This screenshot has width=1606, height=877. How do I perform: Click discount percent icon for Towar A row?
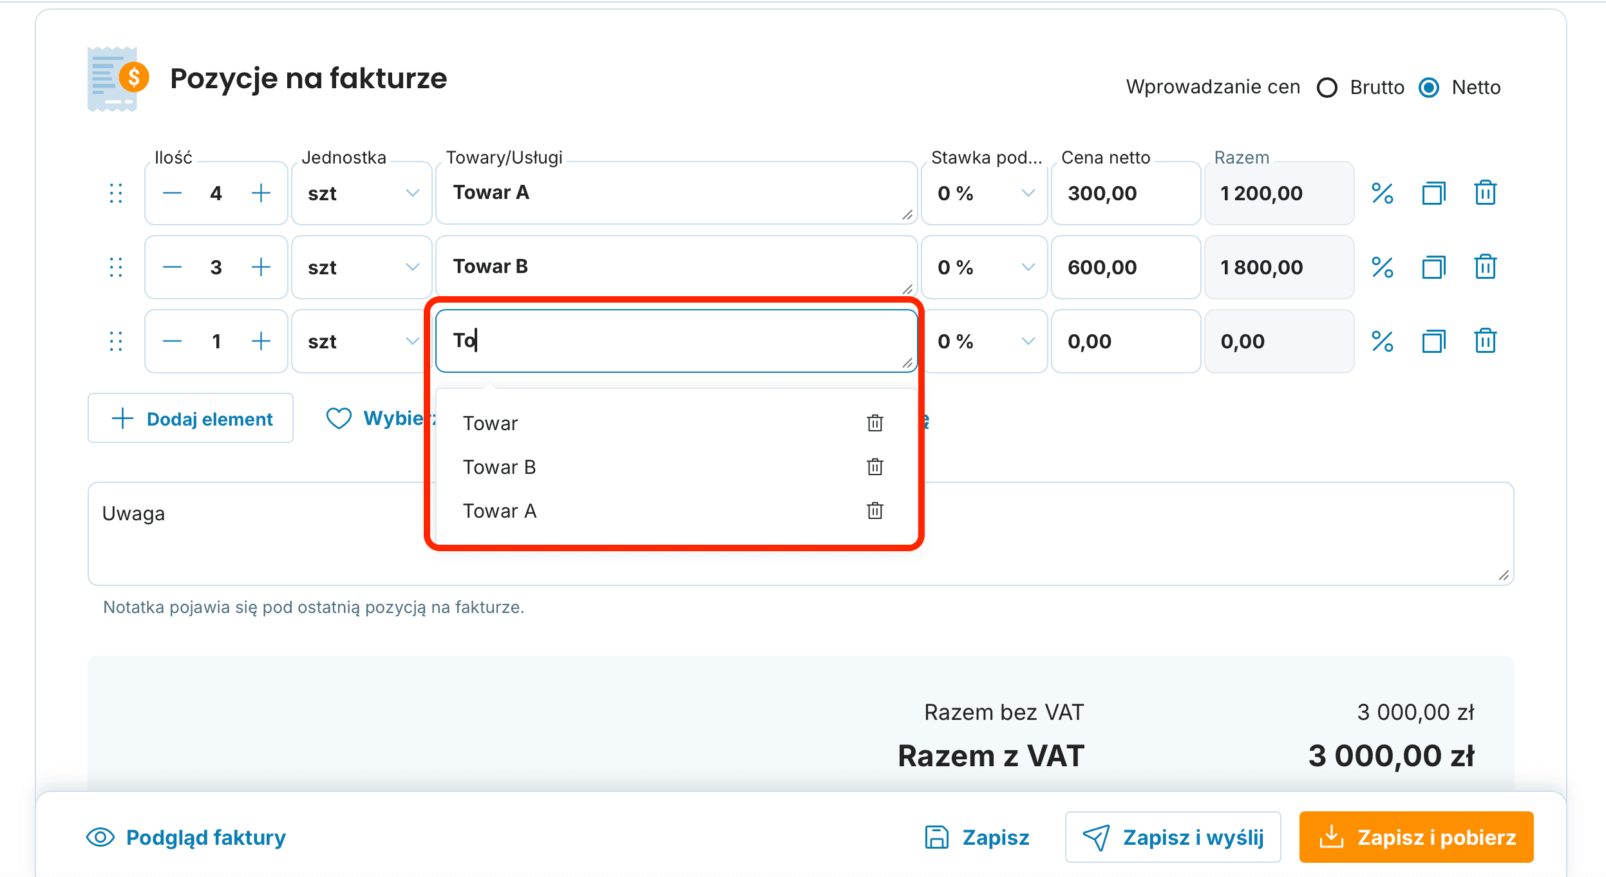pos(1382,193)
